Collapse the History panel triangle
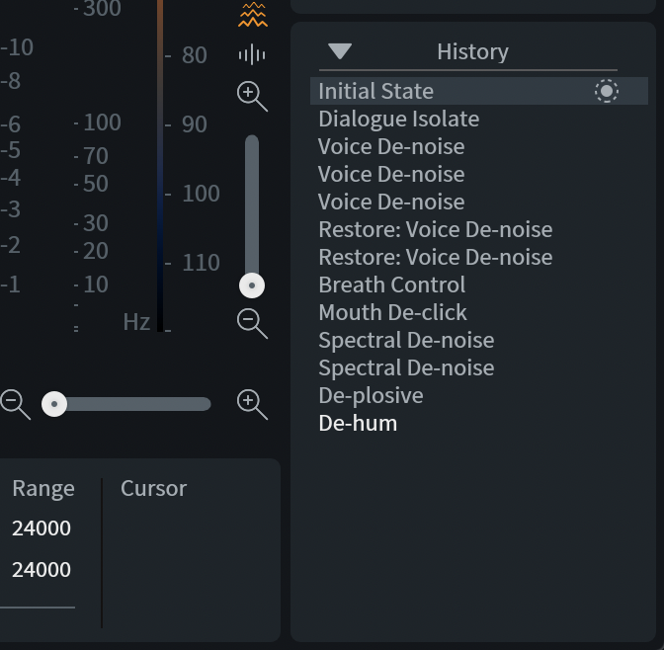This screenshot has height=650, width=664. (x=340, y=51)
